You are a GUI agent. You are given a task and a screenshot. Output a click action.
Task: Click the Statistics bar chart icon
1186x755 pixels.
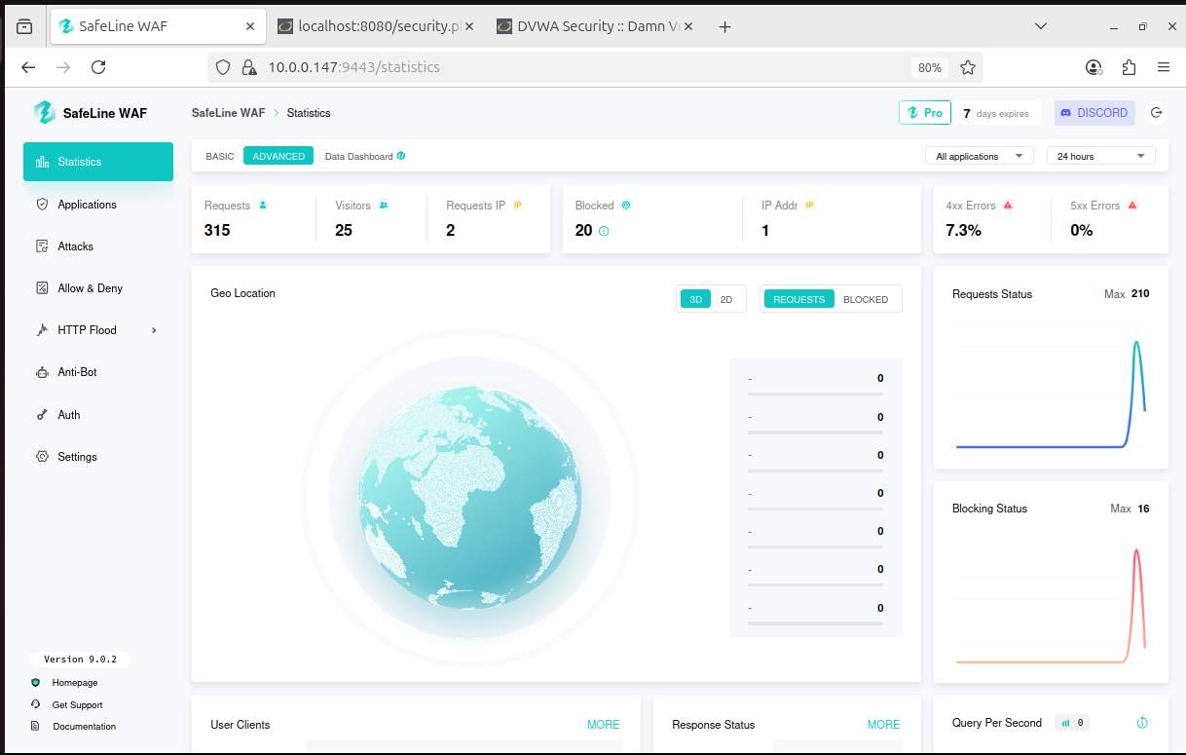(42, 162)
